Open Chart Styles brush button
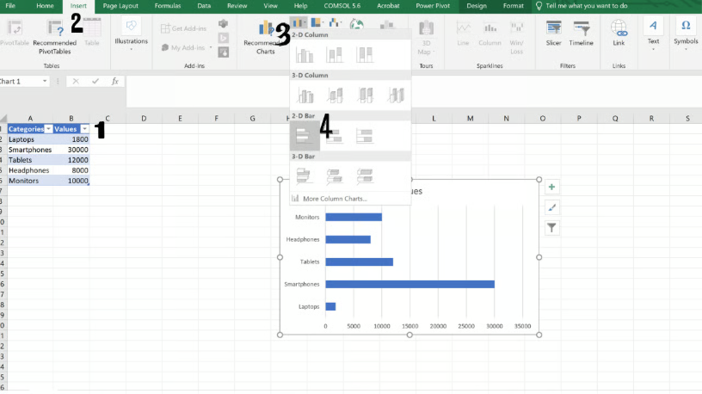Image resolution: width=702 pixels, height=394 pixels. pos(552,207)
